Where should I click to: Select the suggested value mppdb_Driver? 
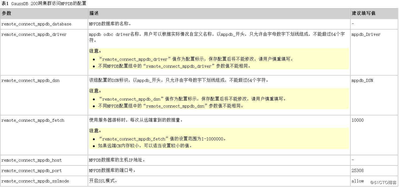[366, 35]
